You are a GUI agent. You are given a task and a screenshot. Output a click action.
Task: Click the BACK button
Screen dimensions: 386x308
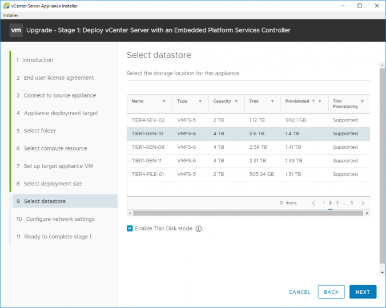331,292
